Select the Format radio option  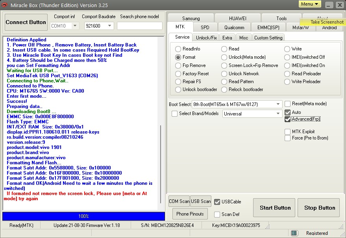tap(178, 57)
